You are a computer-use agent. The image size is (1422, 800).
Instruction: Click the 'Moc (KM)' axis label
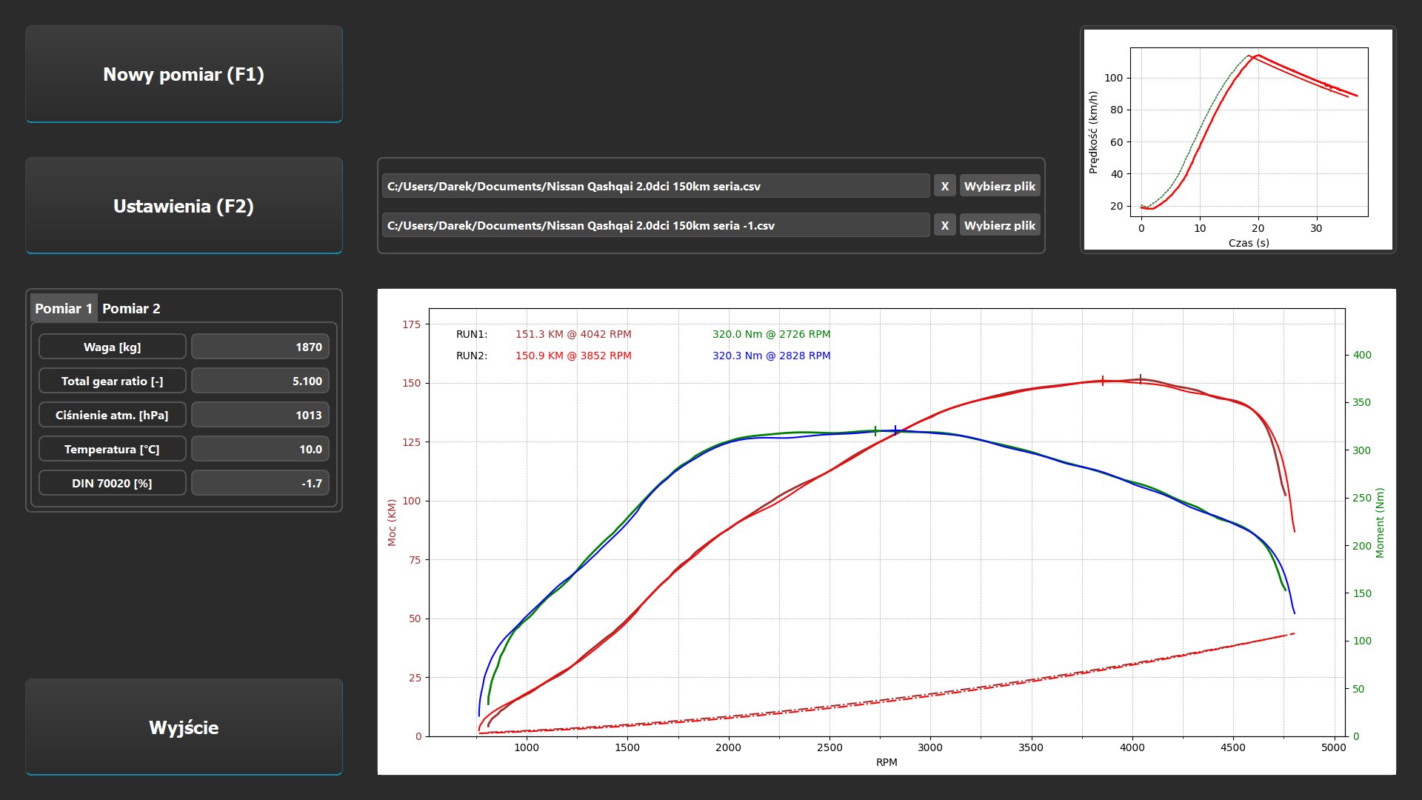[x=392, y=522]
